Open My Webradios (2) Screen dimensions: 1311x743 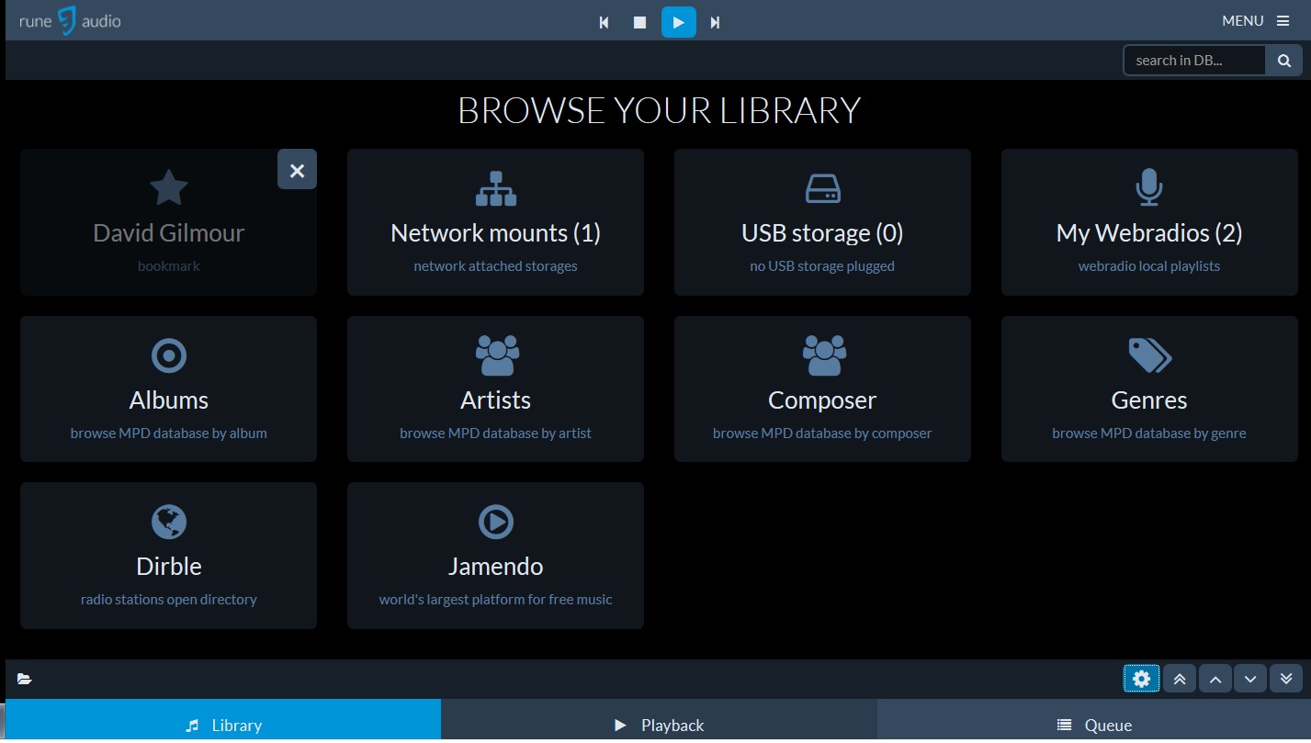coord(1149,222)
